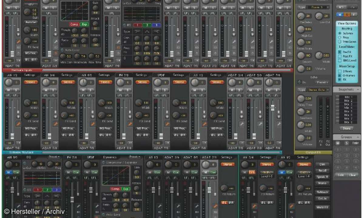Enable the Trim Gains checkbox
The image size is (364, 218).
[x=340, y=41]
